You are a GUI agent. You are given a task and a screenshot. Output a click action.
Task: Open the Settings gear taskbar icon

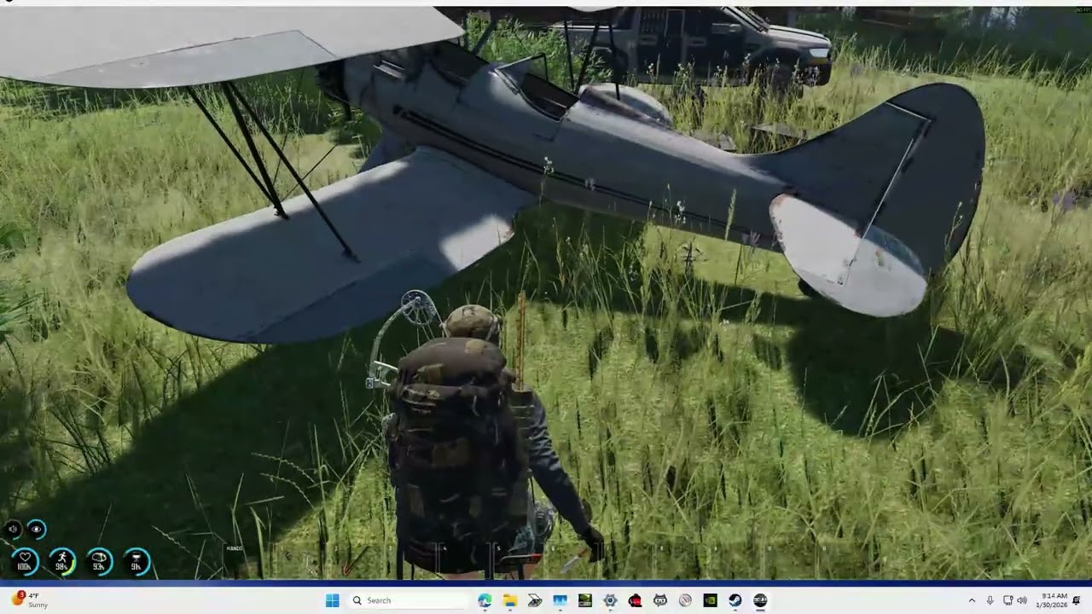(x=610, y=600)
